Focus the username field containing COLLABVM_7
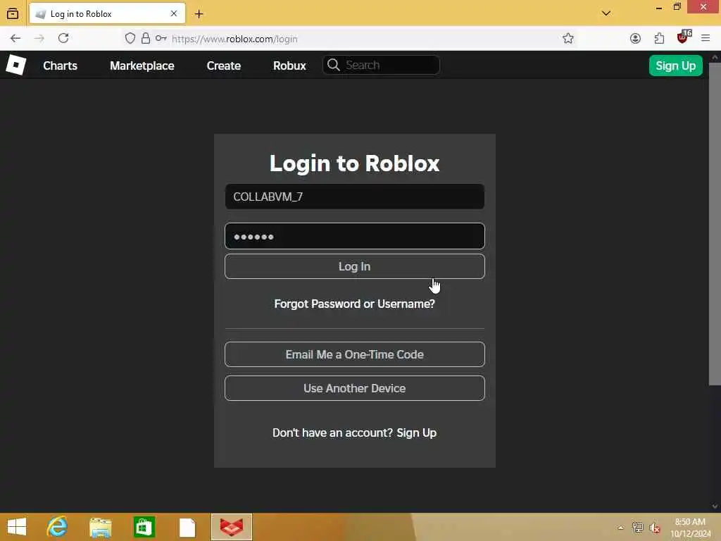 click(355, 197)
